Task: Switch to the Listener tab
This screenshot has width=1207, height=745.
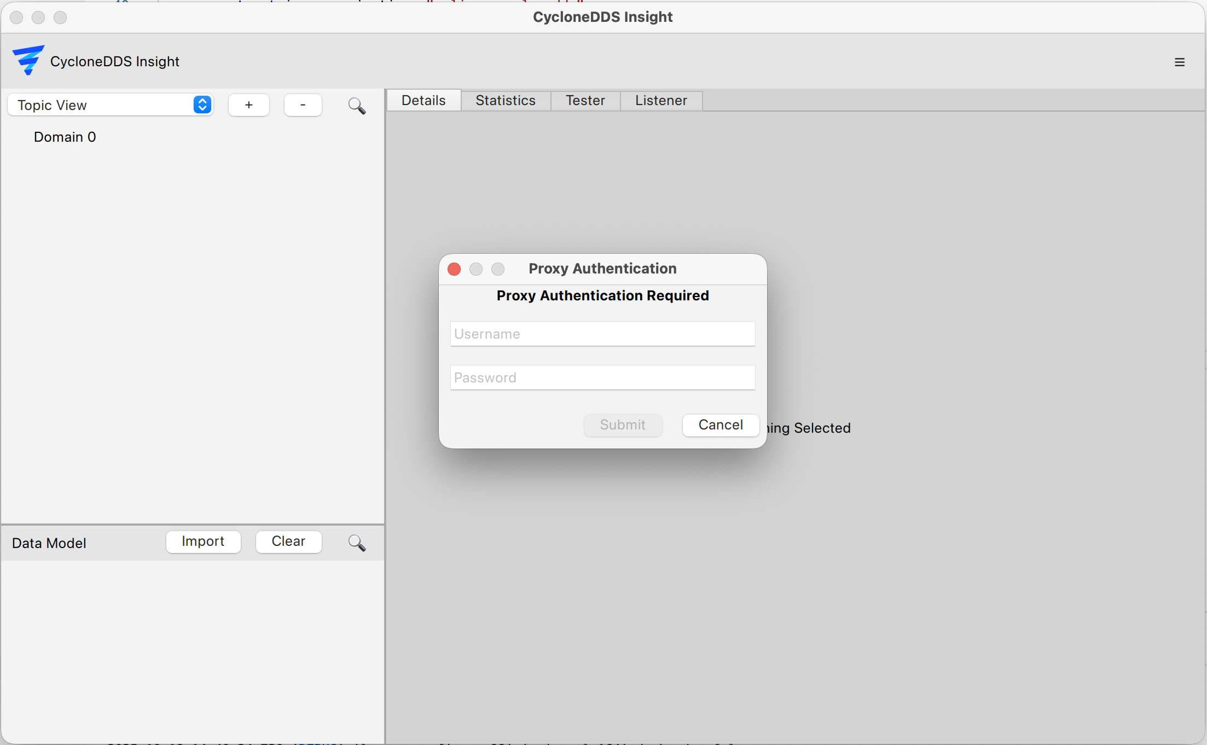Action: 661,100
